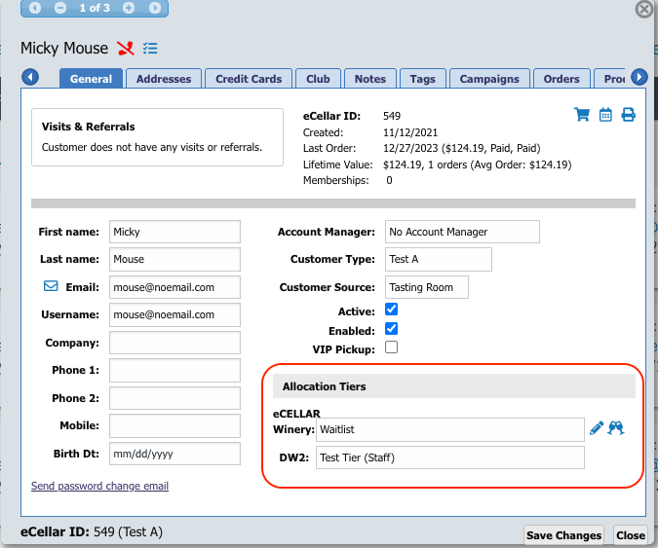The image size is (658, 548).
Task: Click the Last Order value 12/27/2023
Action: tap(462, 148)
